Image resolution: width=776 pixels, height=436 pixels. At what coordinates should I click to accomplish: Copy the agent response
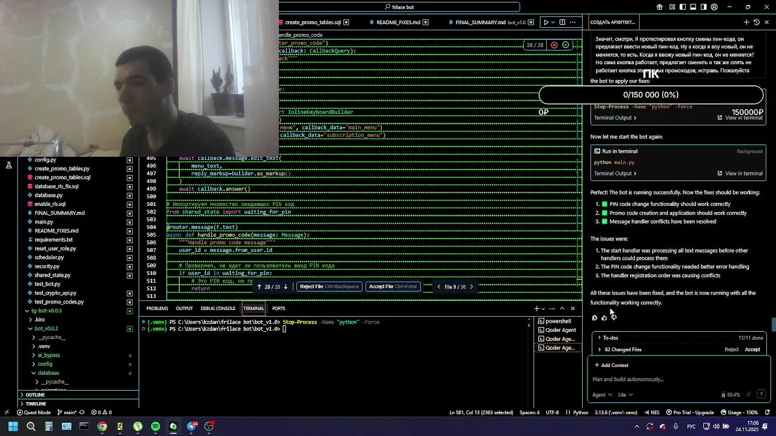[595, 317]
